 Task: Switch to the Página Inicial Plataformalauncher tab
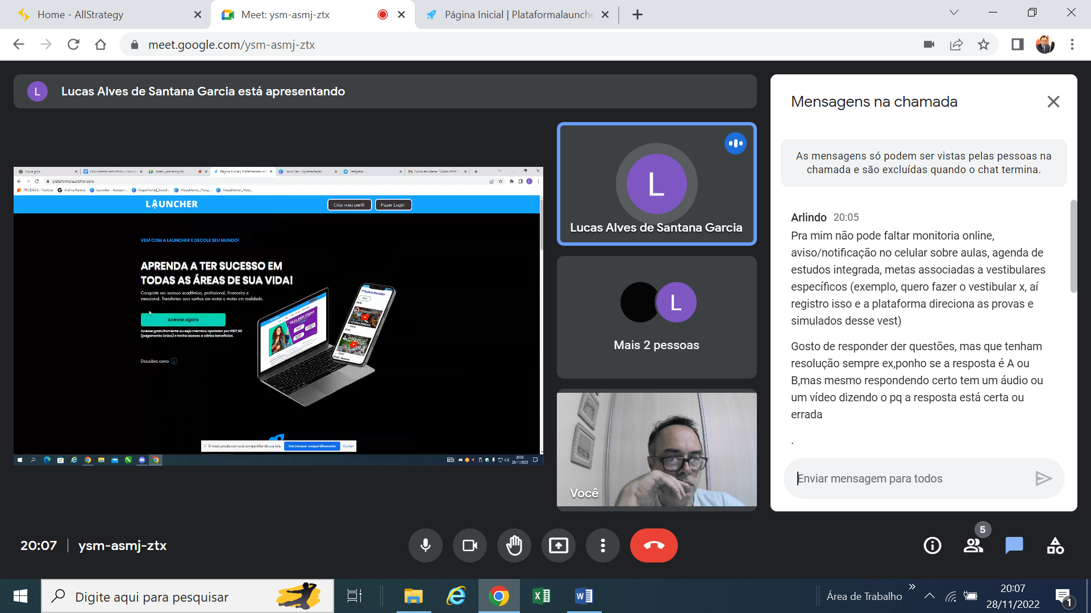pyautogui.click(x=511, y=15)
